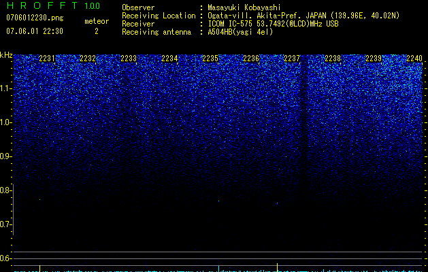Image resolution: width=428 pixels, height=272 pixels.
Task: Click the green meteor echo dot near 2235
Action: [x=218, y=201]
